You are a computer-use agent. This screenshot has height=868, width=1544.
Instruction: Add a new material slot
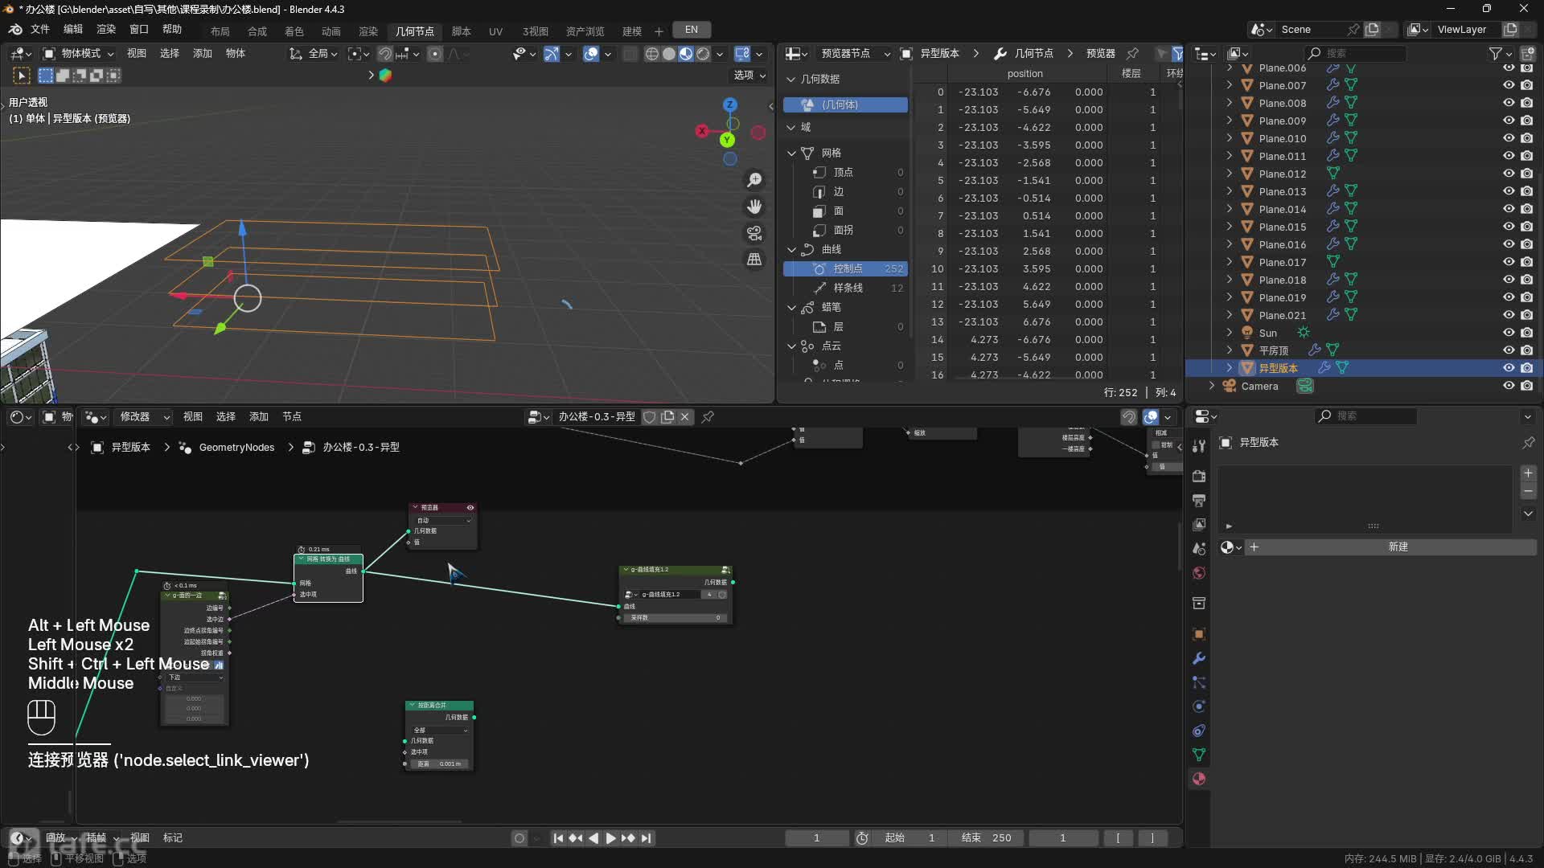pyautogui.click(x=1529, y=473)
